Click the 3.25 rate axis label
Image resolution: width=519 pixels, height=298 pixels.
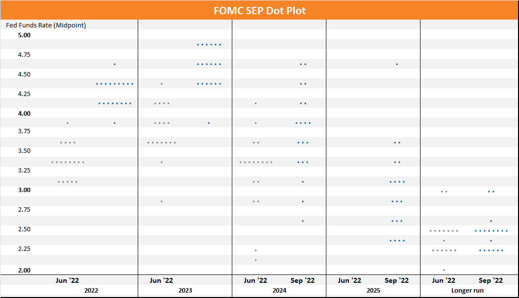point(24,170)
